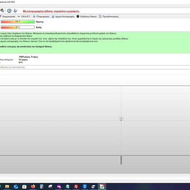Screen dimensions: 190x190
Task: Switch to Firefox in the taskbar
Action: pyautogui.click(x=33, y=187)
